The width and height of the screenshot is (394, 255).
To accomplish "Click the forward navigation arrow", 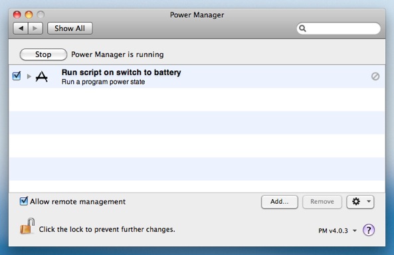I will click(x=35, y=29).
